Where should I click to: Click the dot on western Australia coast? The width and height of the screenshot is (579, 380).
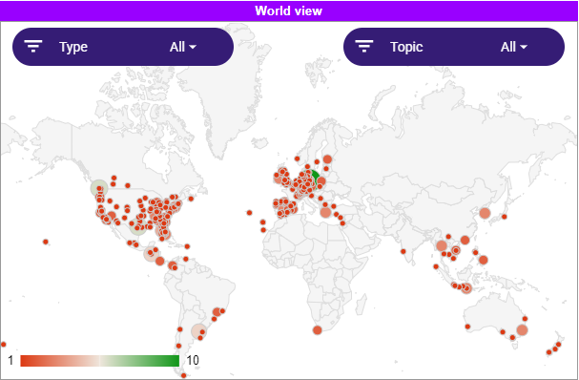click(467, 327)
